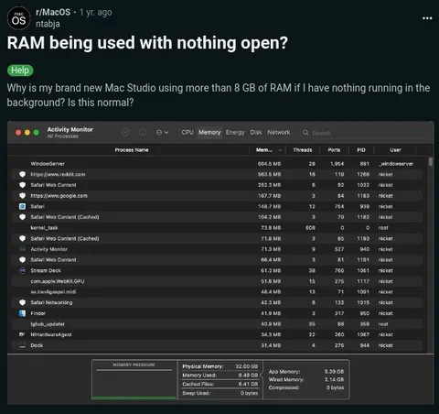Select the lghub_updater process row
The image size is (439, 414).
tap(218, 324)
